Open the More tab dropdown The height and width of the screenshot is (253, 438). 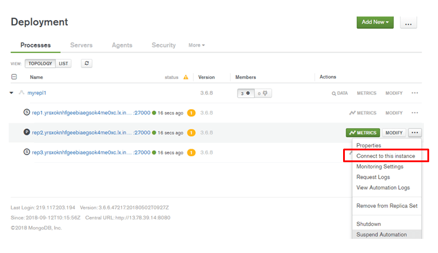(196, 45)
